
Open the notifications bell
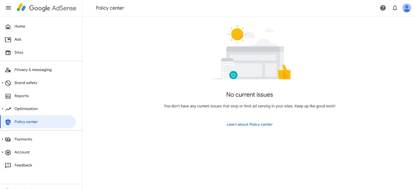[x=395, y=8]
